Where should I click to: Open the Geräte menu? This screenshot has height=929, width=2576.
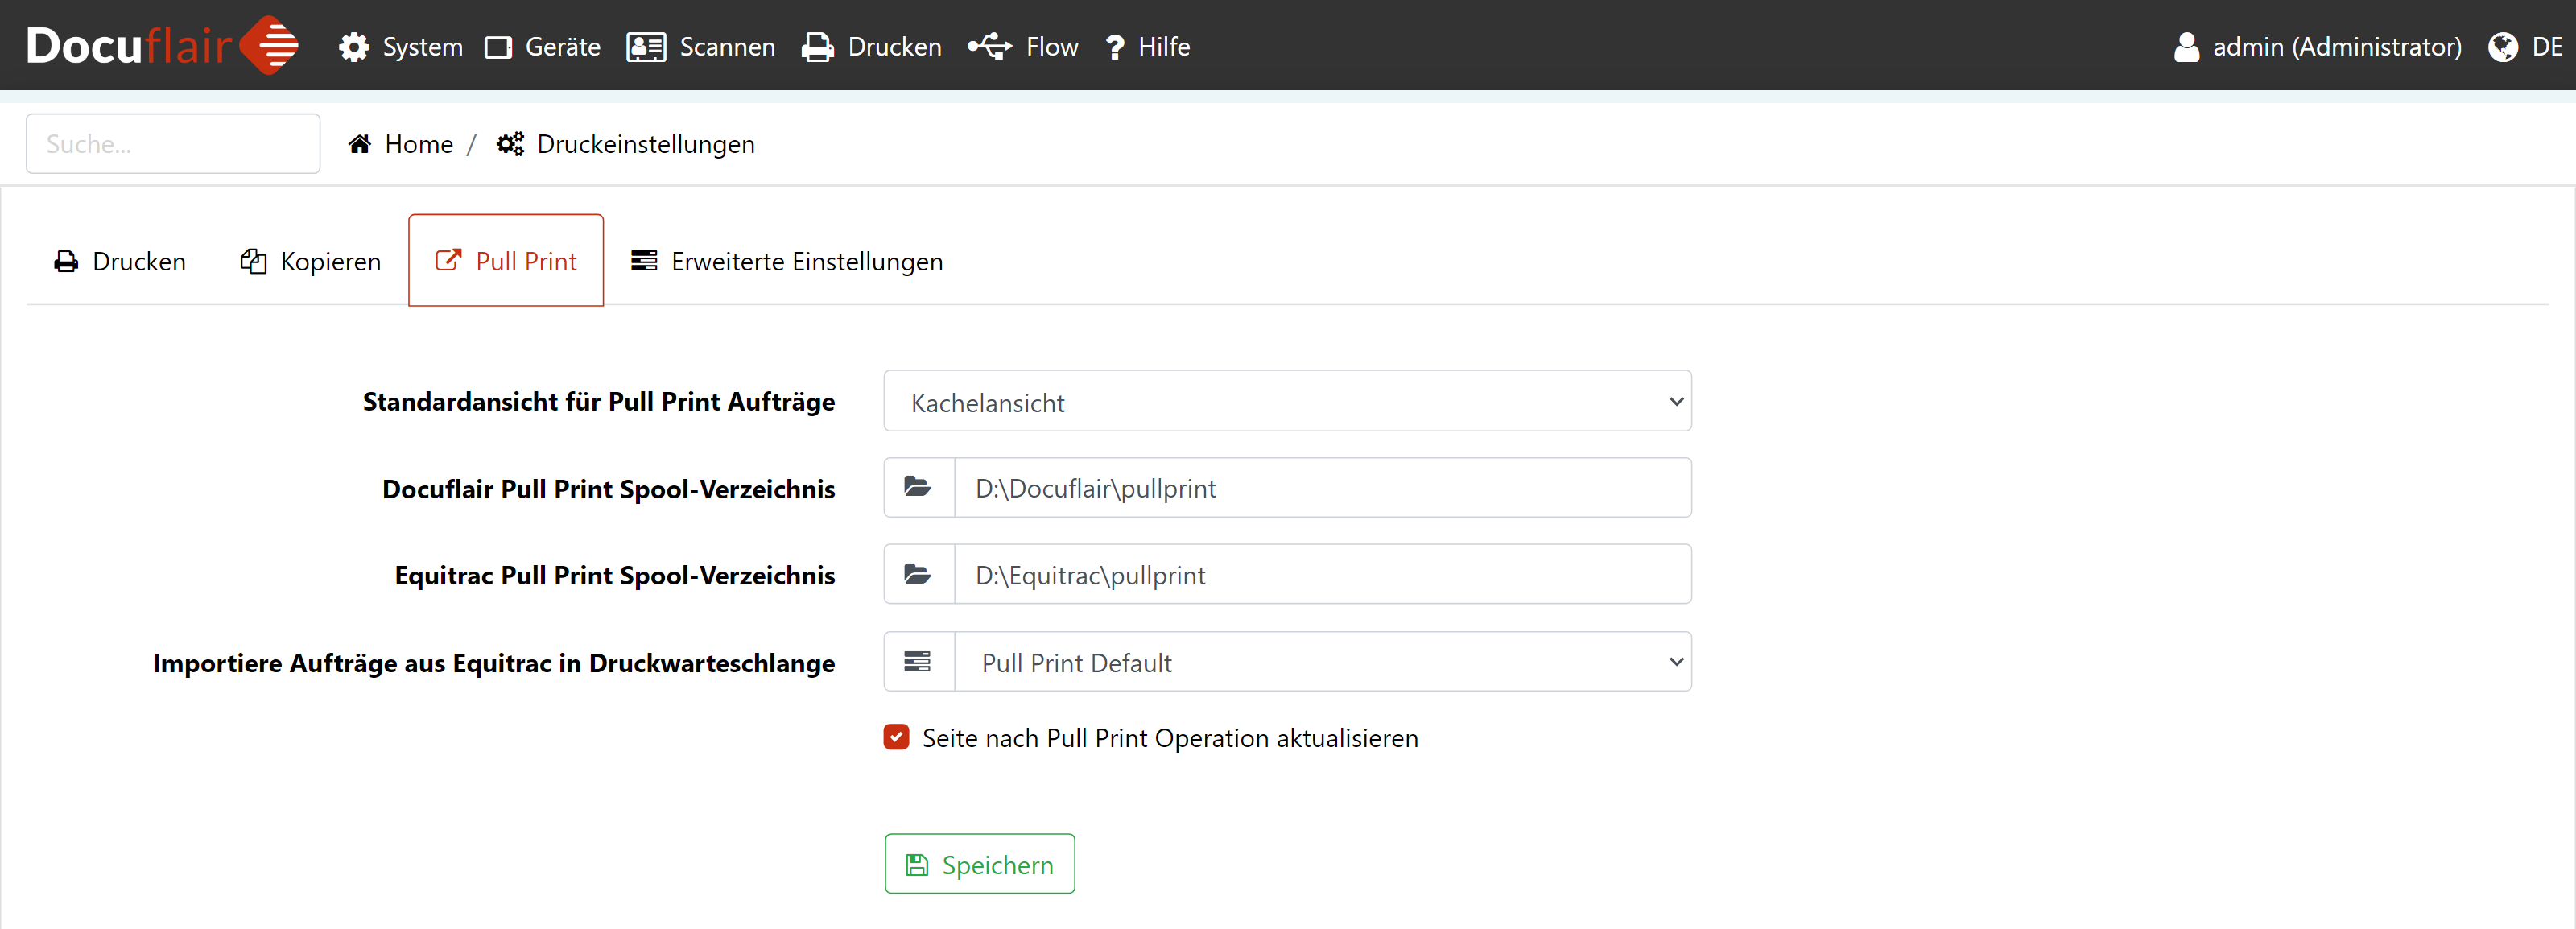(543, 47)
